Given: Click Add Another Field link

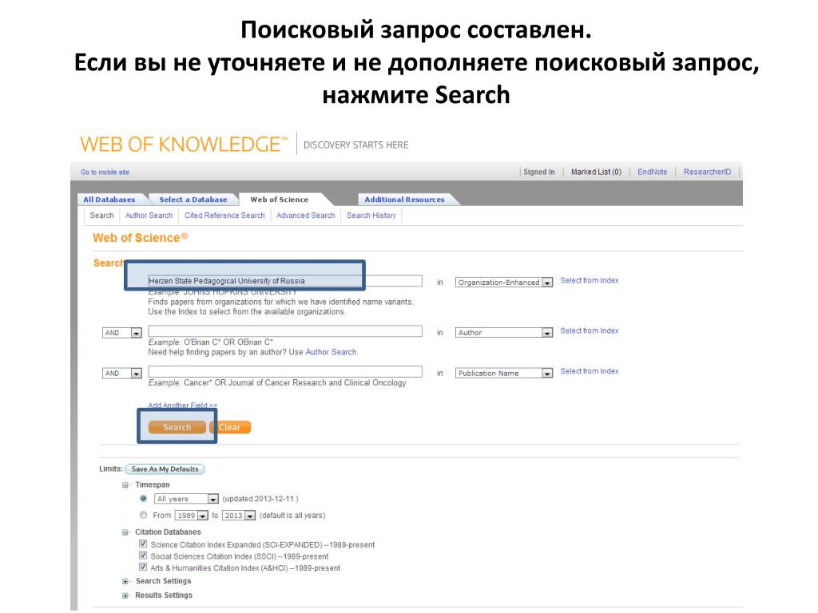Looking at the screenshot, I should (183, 405).
